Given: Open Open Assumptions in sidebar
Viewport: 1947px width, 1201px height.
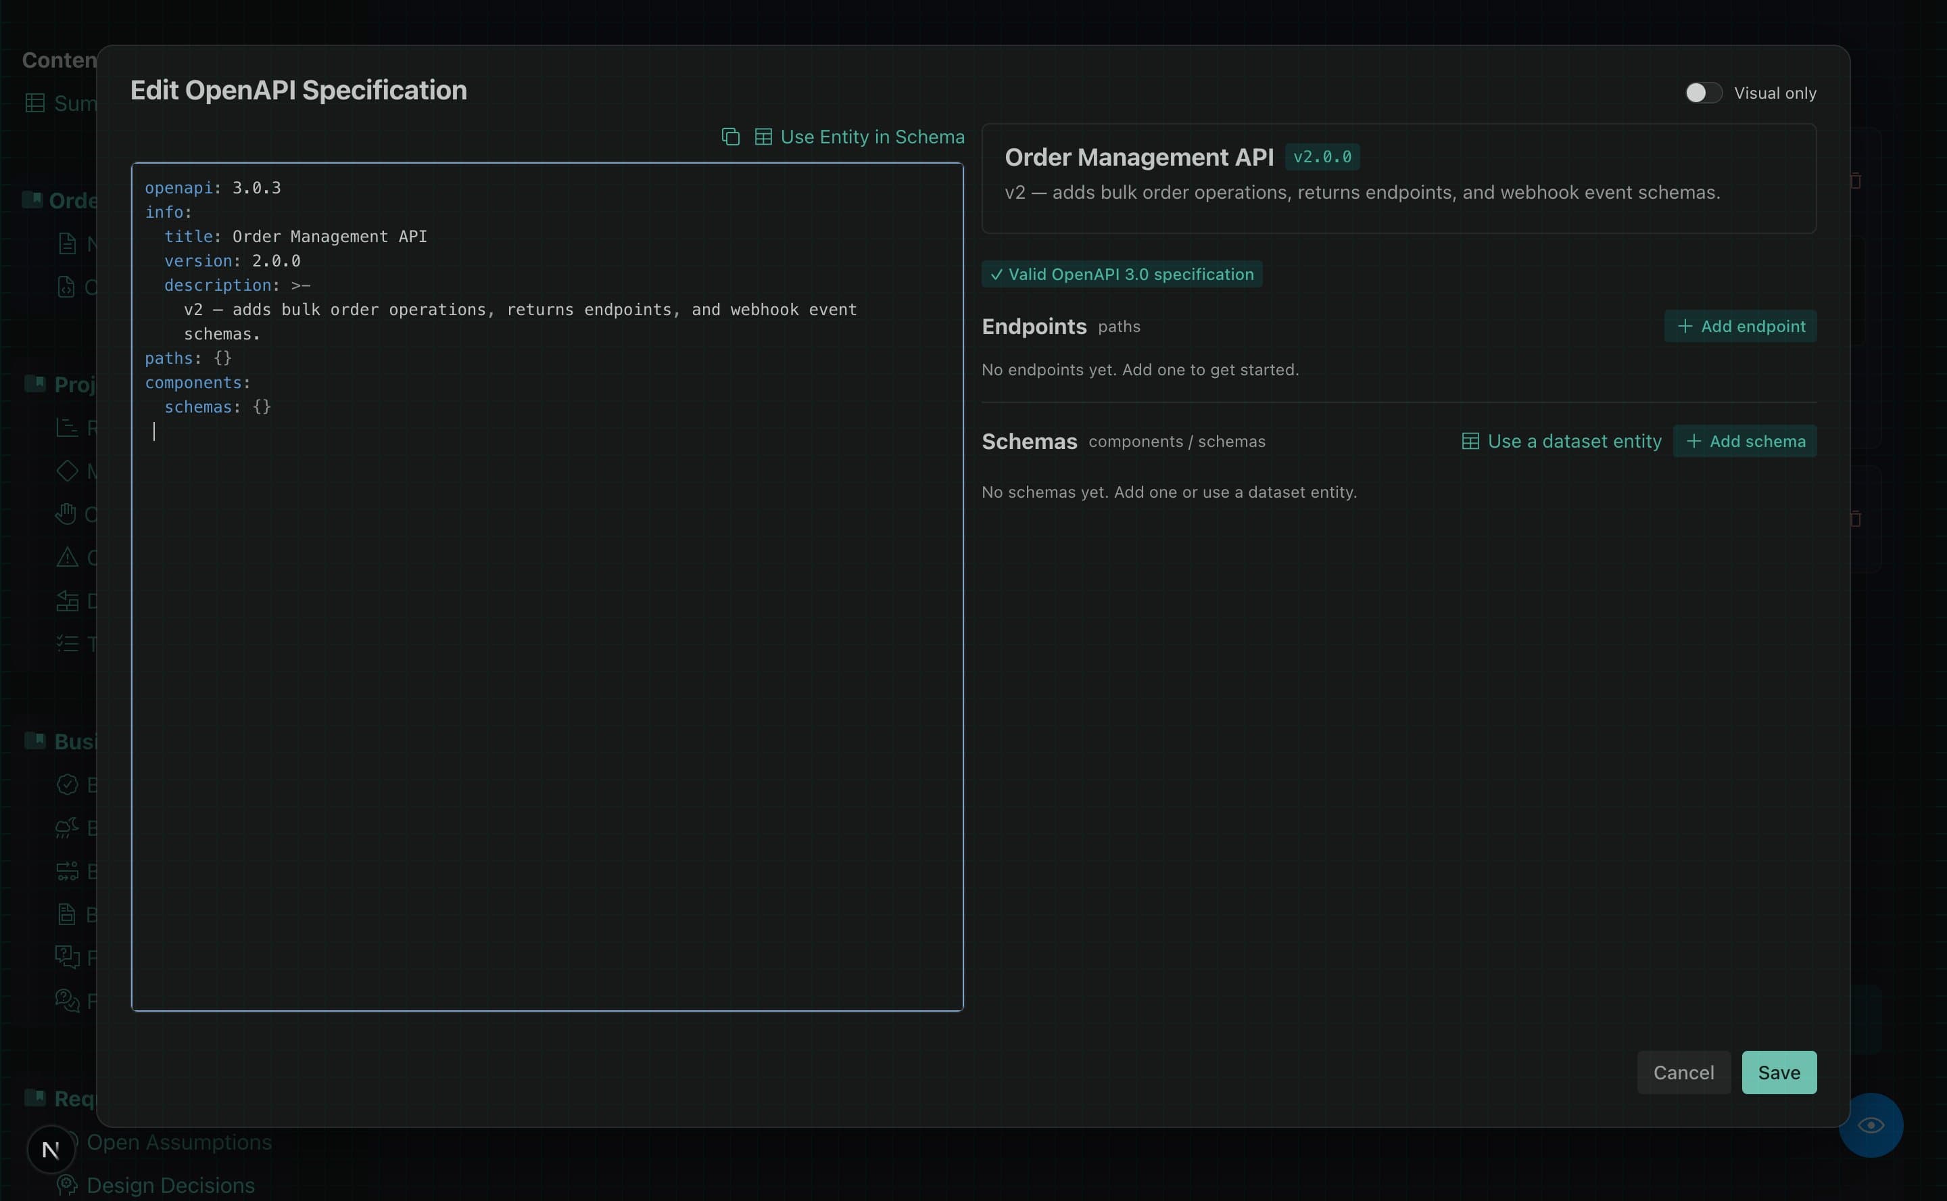Looking at the screenshot, I should tap(178, 1142).
